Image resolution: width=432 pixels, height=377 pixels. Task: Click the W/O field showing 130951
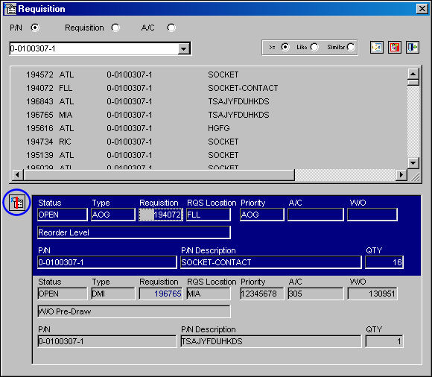[372, 294]
